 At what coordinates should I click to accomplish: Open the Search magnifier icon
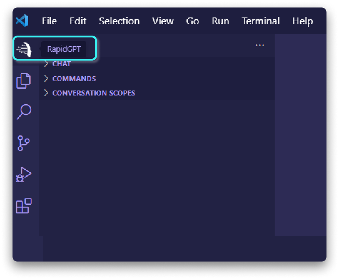point(24,112)
